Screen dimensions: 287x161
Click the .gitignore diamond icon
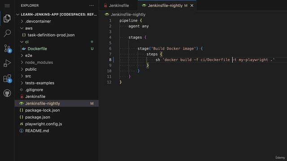point(22,89)
